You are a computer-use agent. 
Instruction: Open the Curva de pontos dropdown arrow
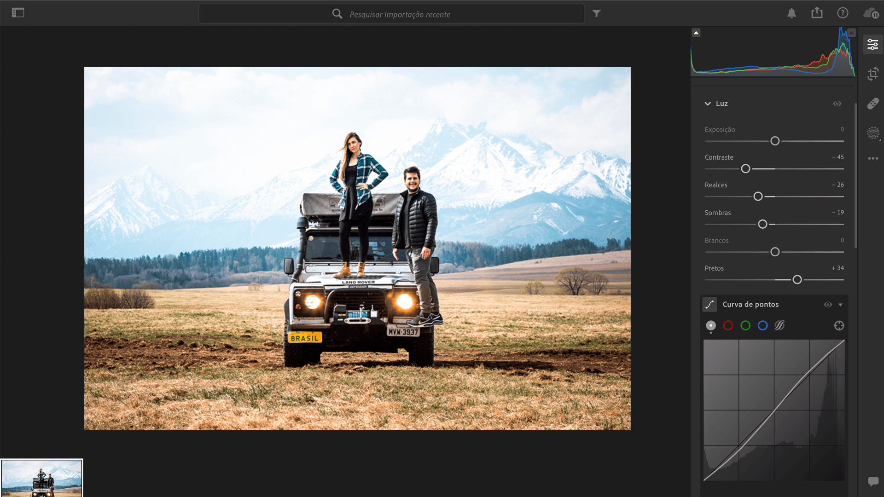[x=840, y=305]
